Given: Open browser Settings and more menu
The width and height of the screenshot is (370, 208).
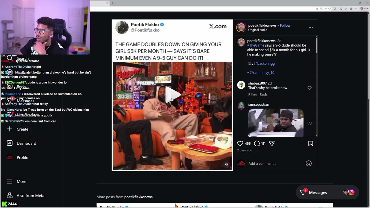Looking at the screenshot, I should point(356,9).
